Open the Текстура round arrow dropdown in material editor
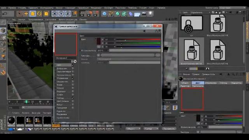 pyautogui.click(x=98, y=55)
